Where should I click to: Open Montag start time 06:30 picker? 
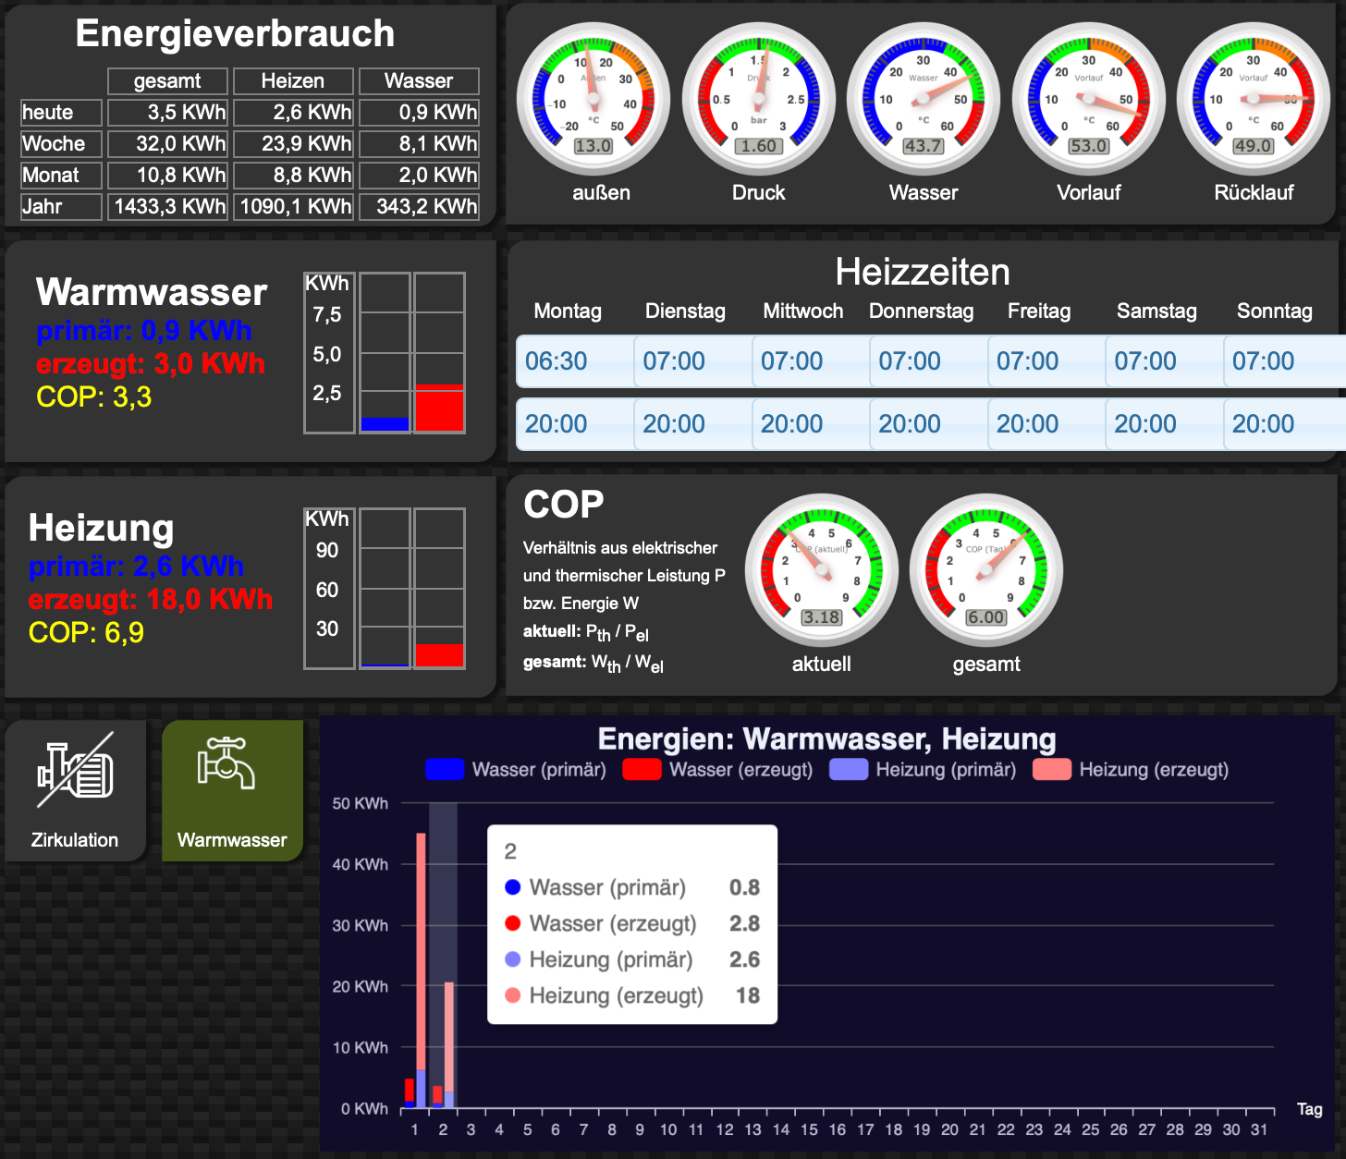(x=574, y=361)
